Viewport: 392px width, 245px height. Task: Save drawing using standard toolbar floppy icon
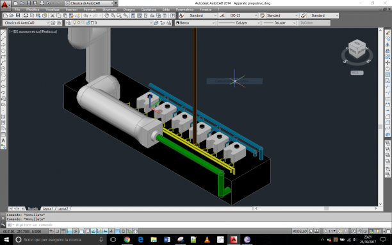[18, 15]
